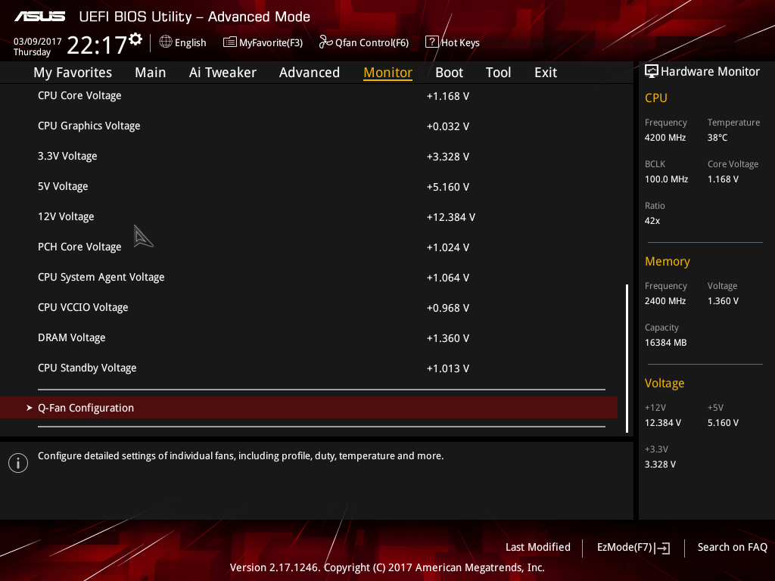Click the +5.160 V reading in the list
Screen dimensions: 775x581
pos(448,187)
